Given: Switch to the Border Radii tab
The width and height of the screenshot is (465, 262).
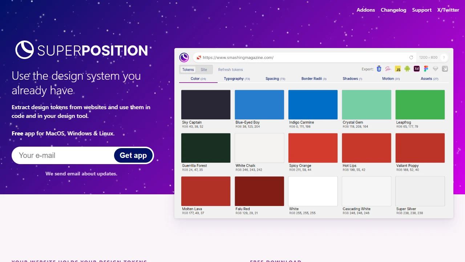Looking at the screenshot, I should click(314, 79).
